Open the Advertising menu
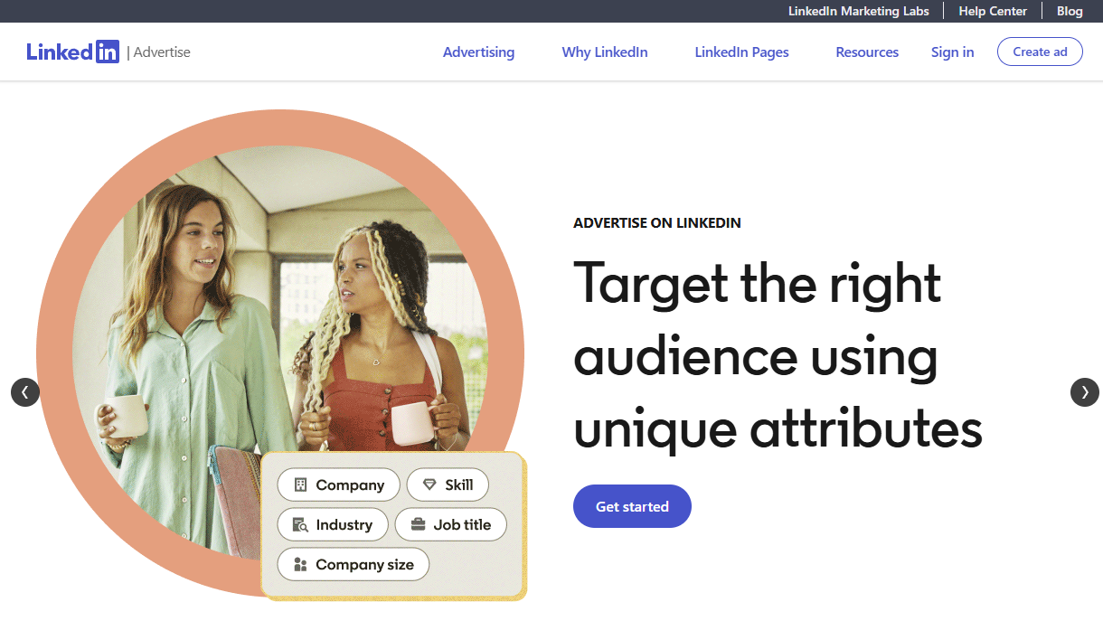Screen dimensions: 1103x621 coord(478,52)
